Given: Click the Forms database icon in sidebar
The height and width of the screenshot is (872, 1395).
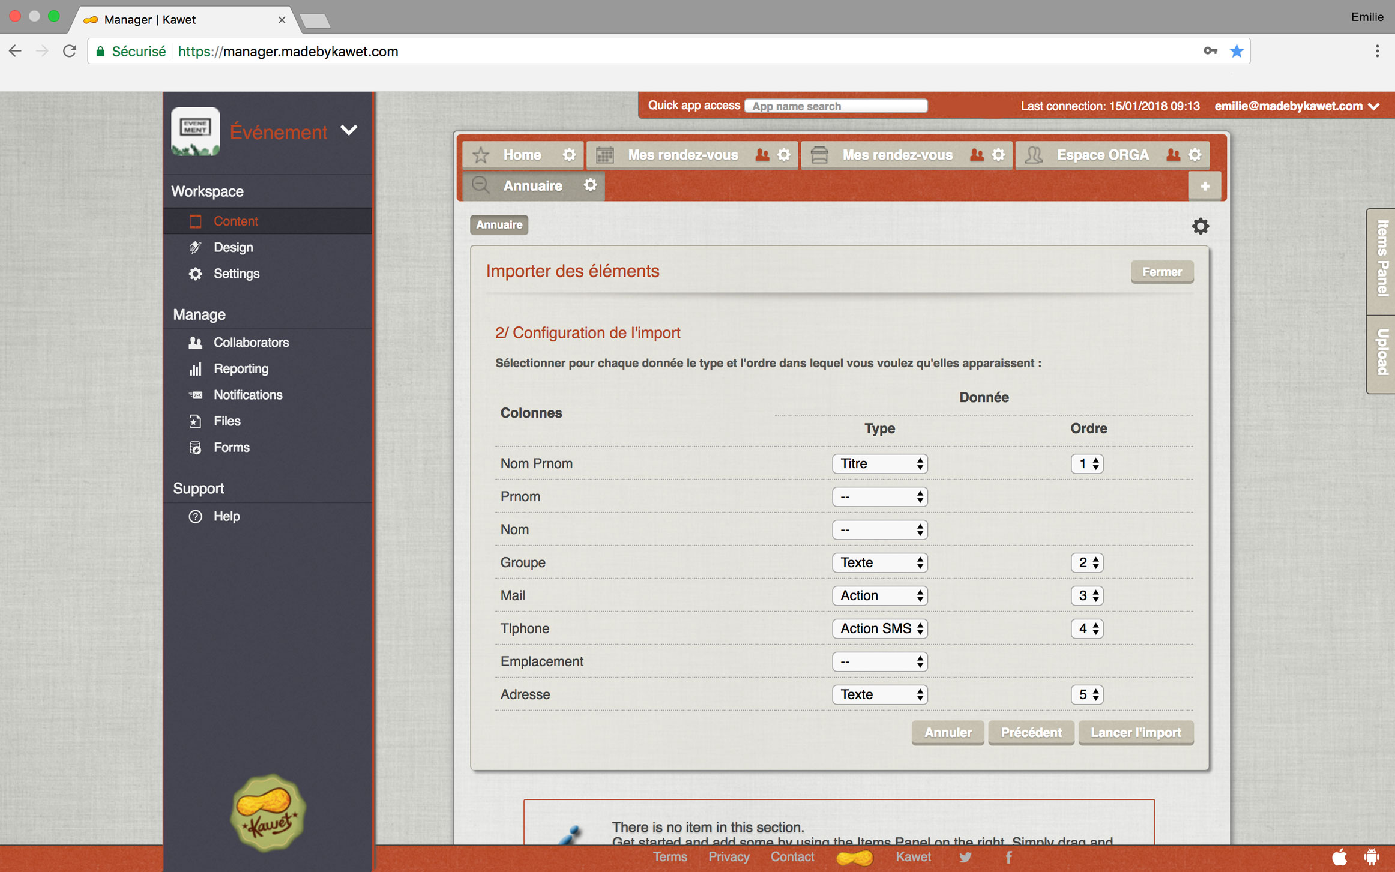Looking at the screenshot, I should [195, 447].
